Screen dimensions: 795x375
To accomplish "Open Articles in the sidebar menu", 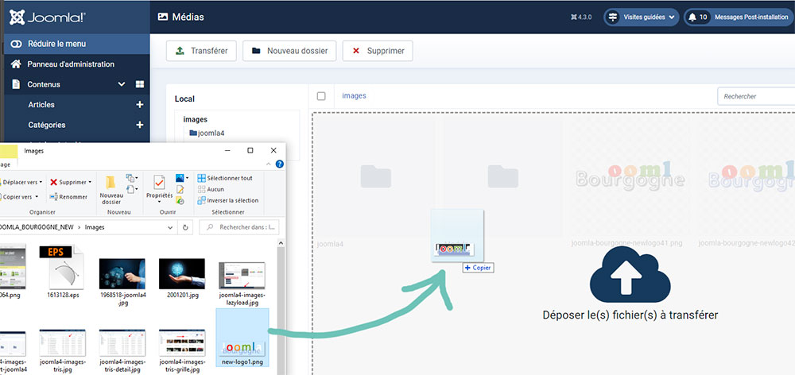I will (x=41, y=105).
